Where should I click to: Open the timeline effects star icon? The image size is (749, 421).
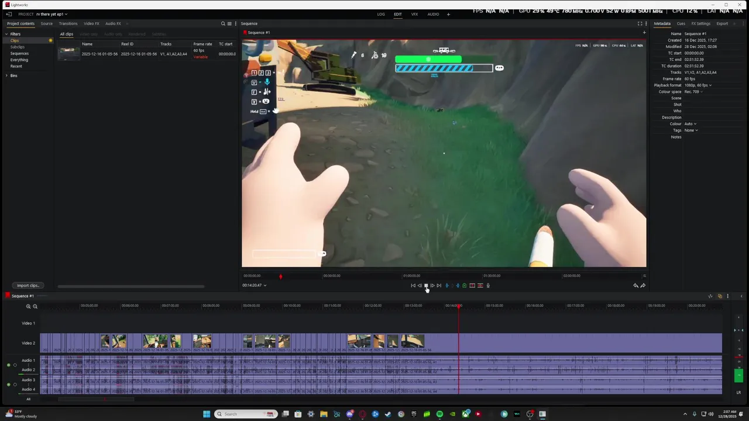[x=710, y=296]
